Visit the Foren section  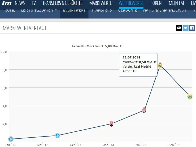(x=156, y=3)
